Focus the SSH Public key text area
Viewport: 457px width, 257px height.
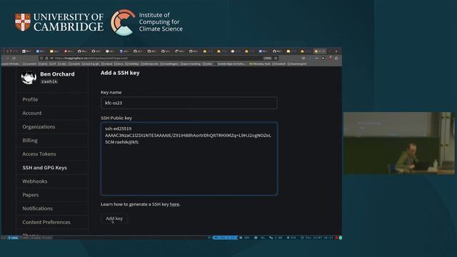click(x=189, y=158)
